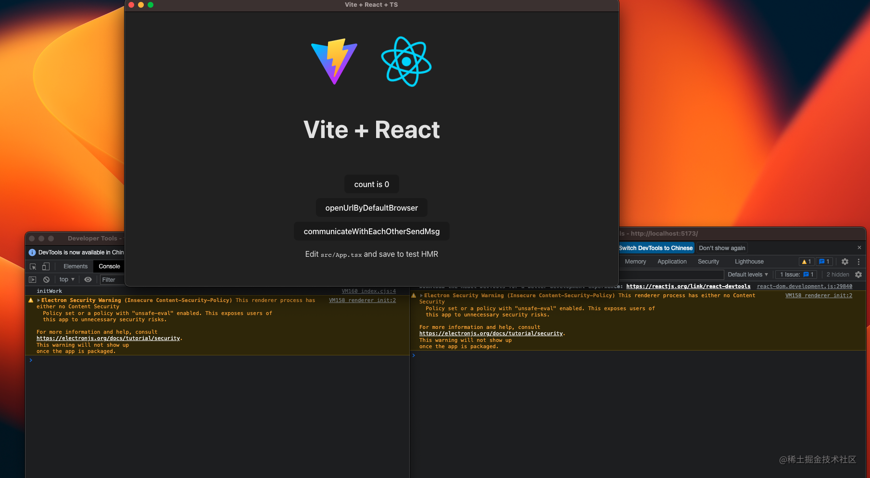Click left console prompt input line
Viewport: 870px width, 478px height.
pyautogui.click(x=219, y=360)
